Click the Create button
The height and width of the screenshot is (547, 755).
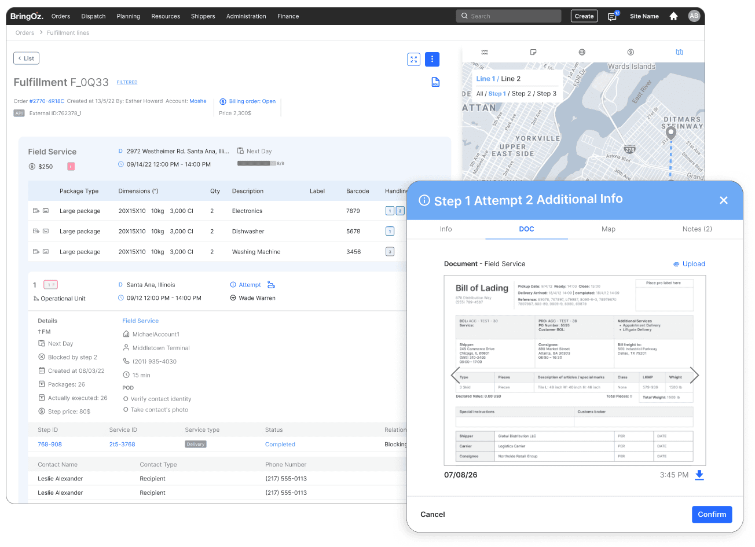(584, 16)
